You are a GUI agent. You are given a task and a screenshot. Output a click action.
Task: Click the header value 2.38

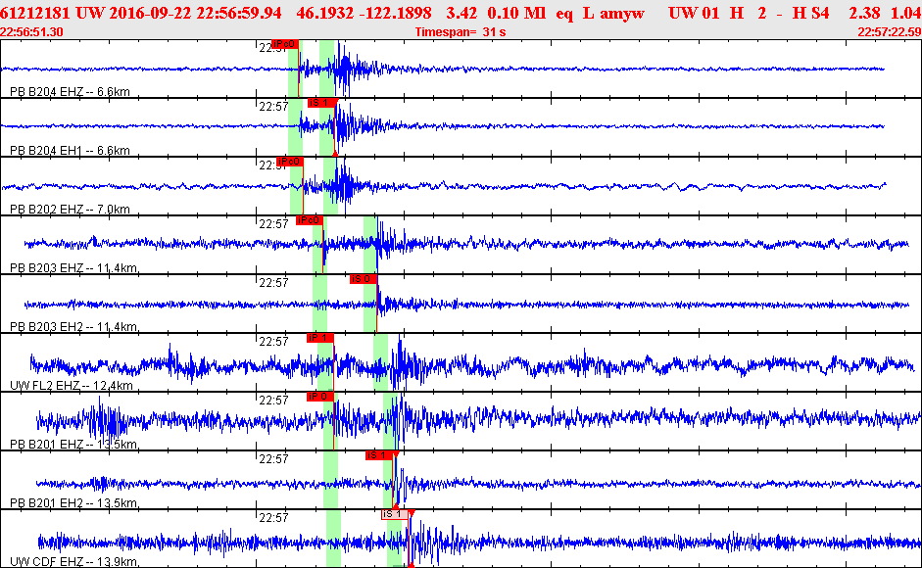[865, 13]
